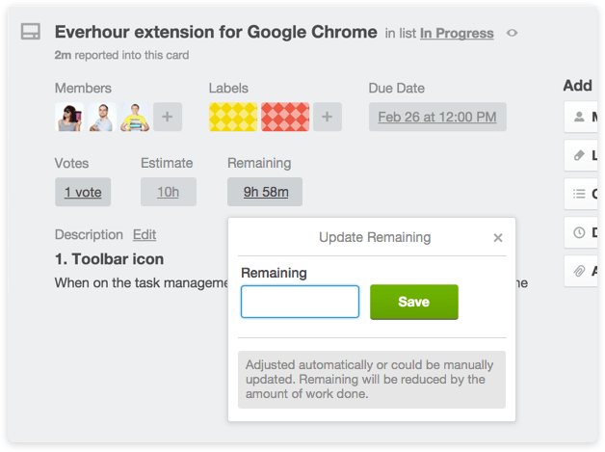Open first member avatar with sunglasses

point(69,117)
